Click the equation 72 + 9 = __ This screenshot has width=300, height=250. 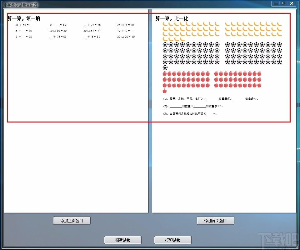click(125, 31)
